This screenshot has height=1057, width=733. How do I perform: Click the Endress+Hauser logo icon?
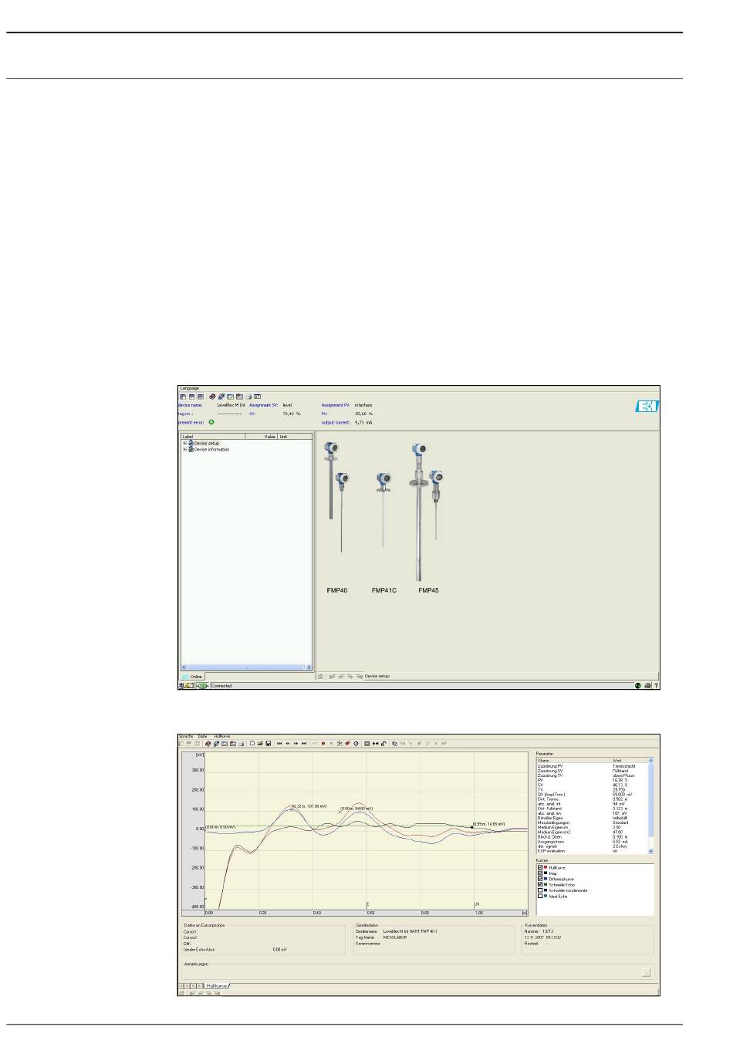click(647, 407)
